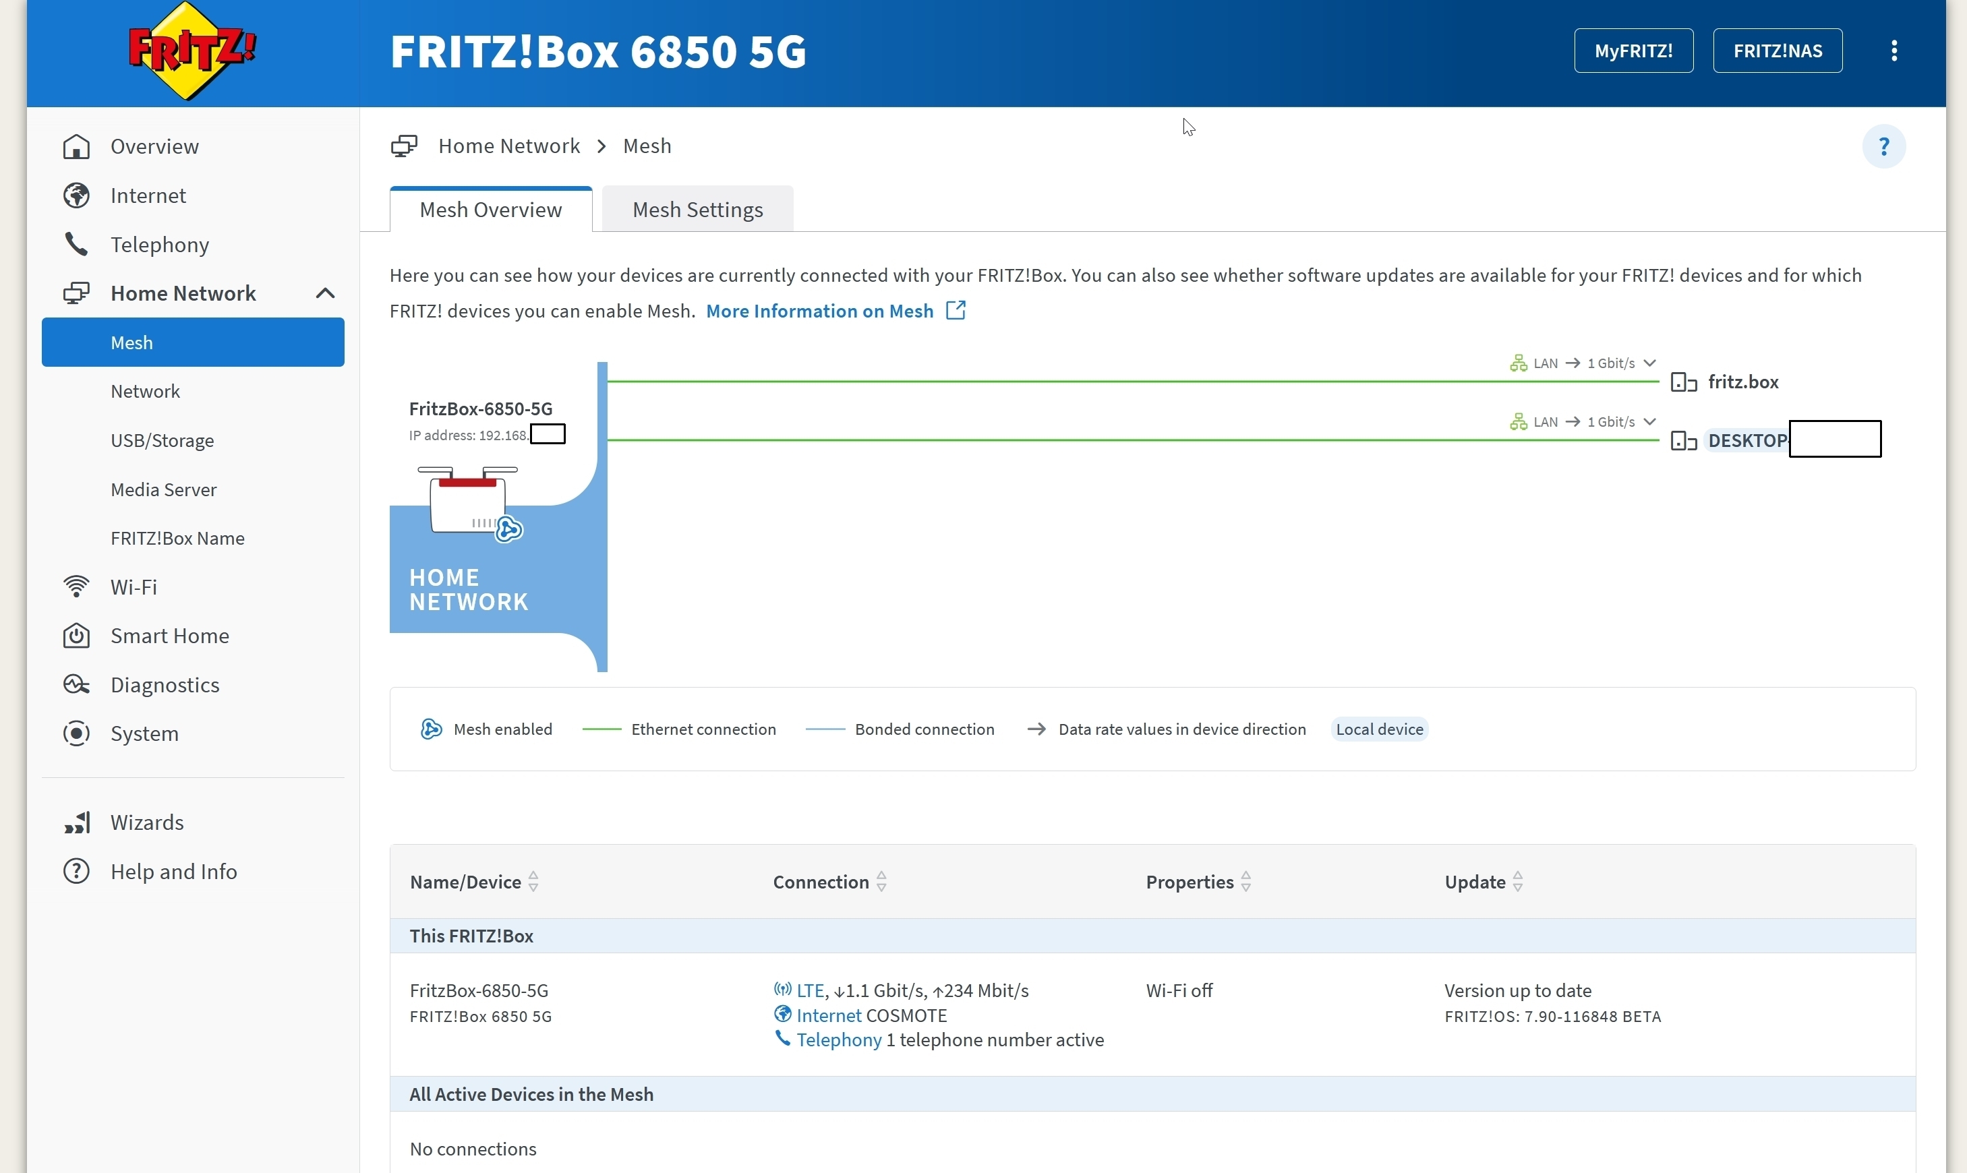Click the Wizards bars icon
Viewport: 1967px width, 1173px height.
[77, 823]
